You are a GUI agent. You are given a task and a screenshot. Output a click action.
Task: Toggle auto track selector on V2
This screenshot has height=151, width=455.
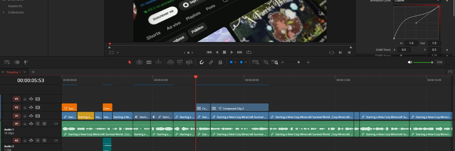(31, 107)
